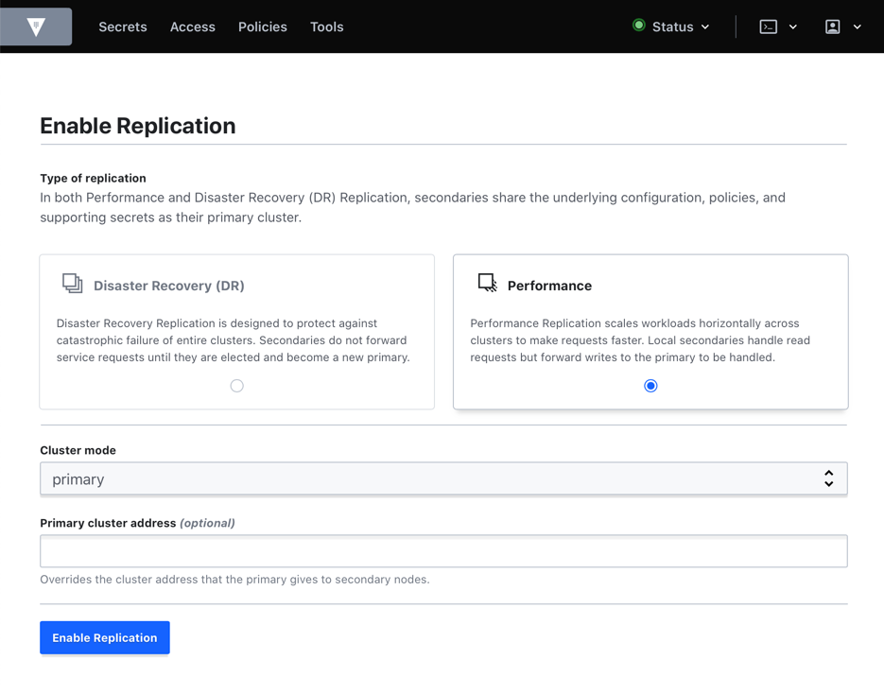This screenshot has width=884, height=695.
Task: Click the Enable Replication button
Action: [x=104, y=637]
